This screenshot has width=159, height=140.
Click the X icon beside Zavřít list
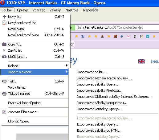tap(4, 50)
